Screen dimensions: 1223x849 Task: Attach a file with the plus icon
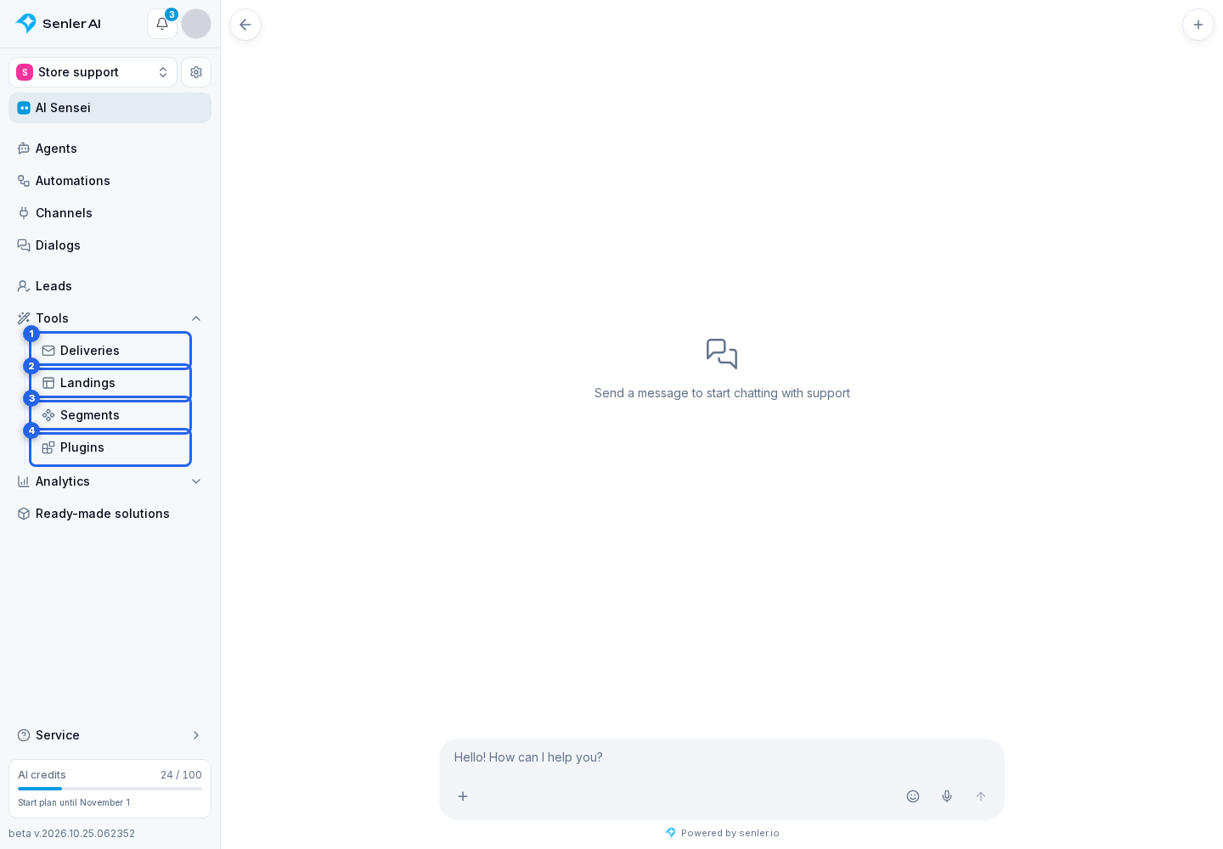[463, 796]
